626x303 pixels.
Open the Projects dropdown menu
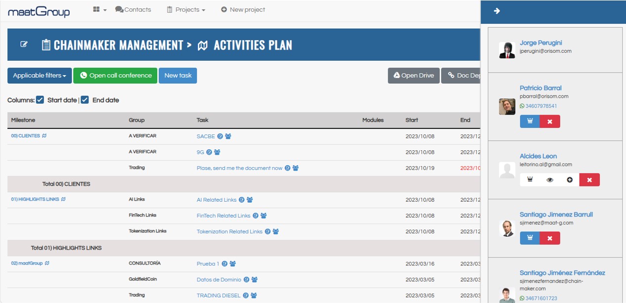click(186, 10)
